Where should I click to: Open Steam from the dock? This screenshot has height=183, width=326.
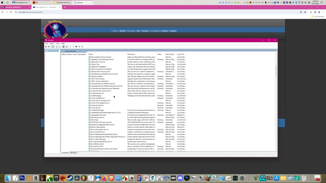(x=70, y=178)
